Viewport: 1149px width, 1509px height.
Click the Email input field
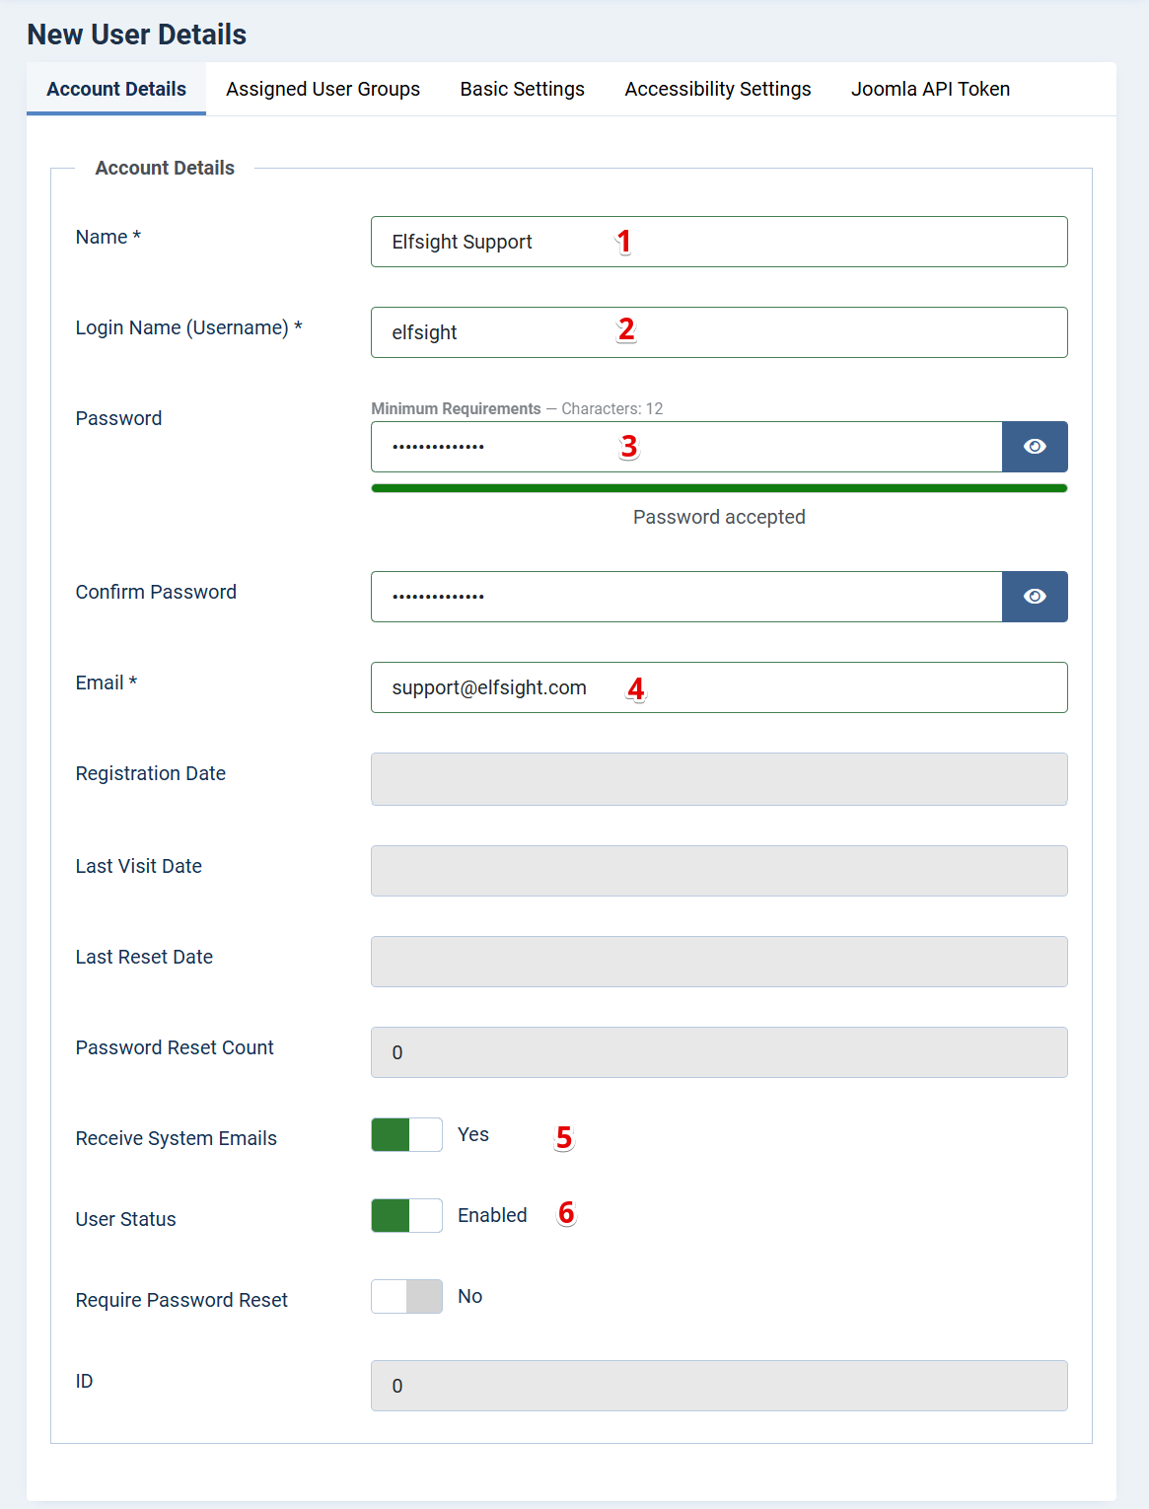(719, 687)
